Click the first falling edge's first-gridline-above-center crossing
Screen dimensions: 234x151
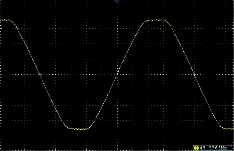(x=32, y=59)
